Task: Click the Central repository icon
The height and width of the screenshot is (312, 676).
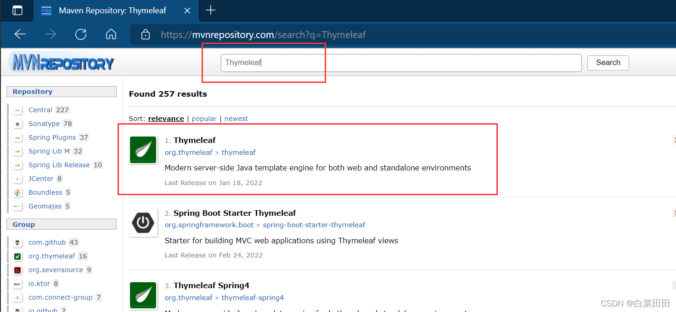Action: click(18, 110)
